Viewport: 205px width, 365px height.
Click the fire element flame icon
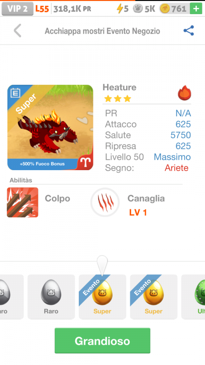click(x=184, y=93)
